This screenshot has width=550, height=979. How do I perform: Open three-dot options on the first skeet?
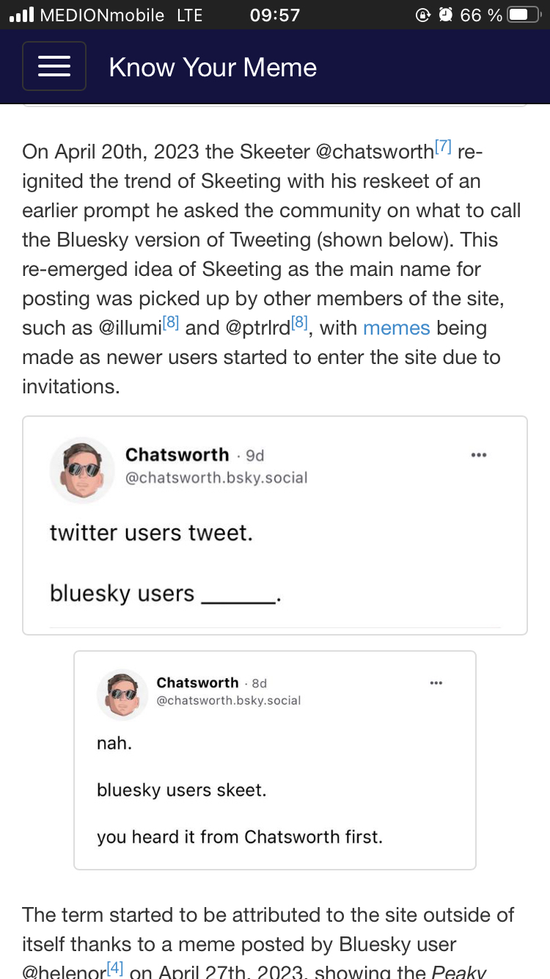click(x=479, y=455)
